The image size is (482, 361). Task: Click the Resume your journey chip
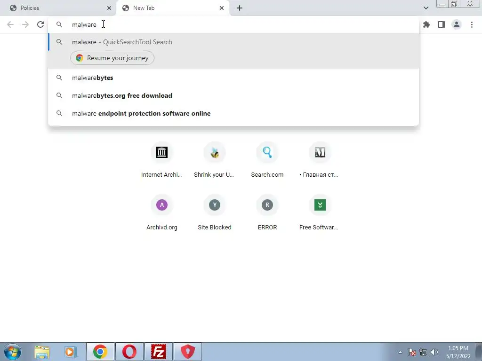(x=112, y=58)
